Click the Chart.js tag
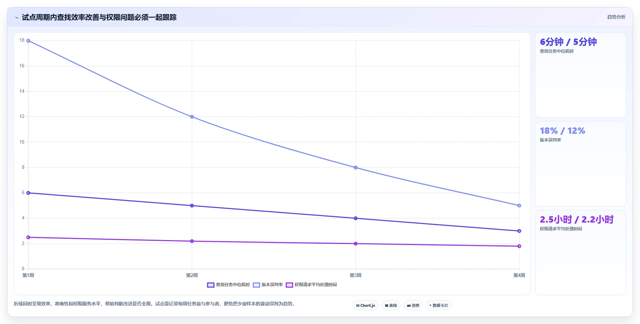The width and height of the screenshot is (640, 324). pyautogui.click(x=366, y=305)
